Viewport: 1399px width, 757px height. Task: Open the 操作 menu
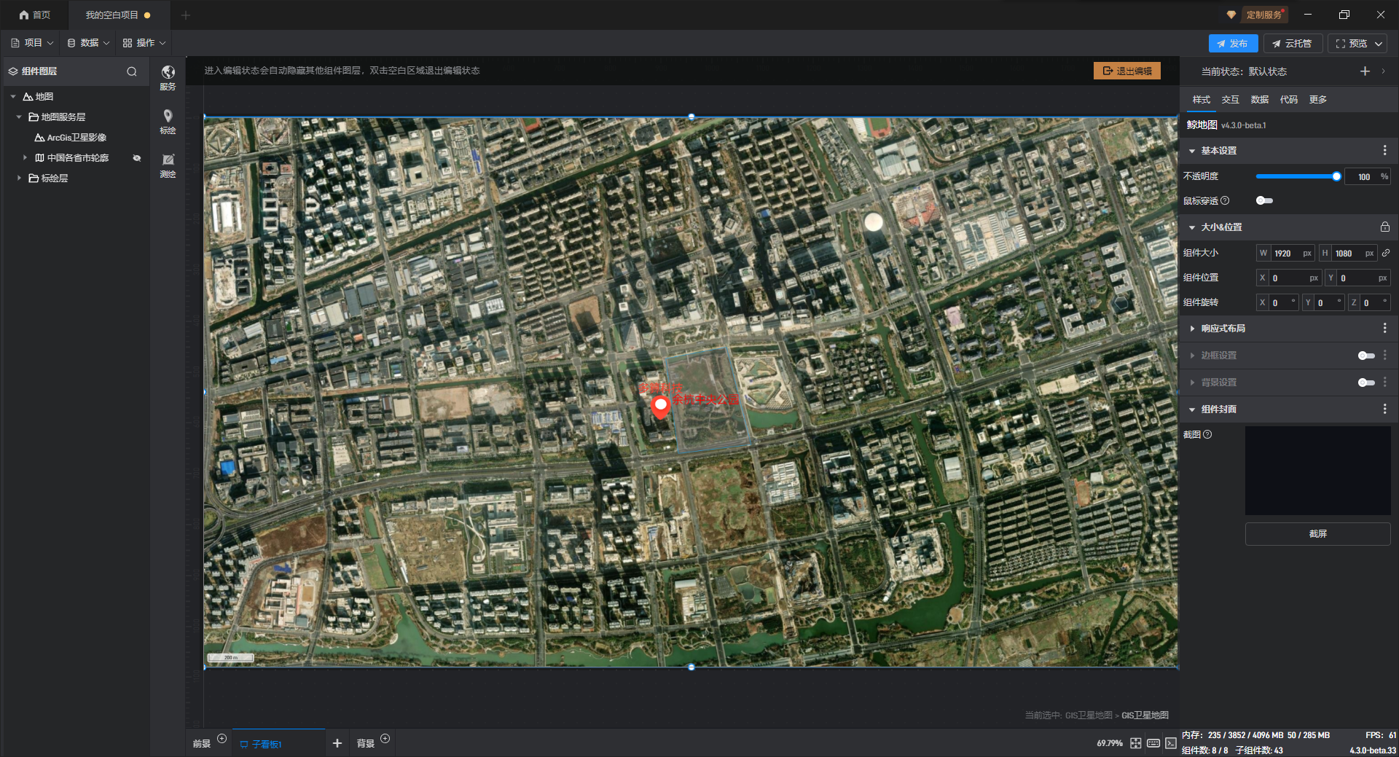tap(144, 43)
